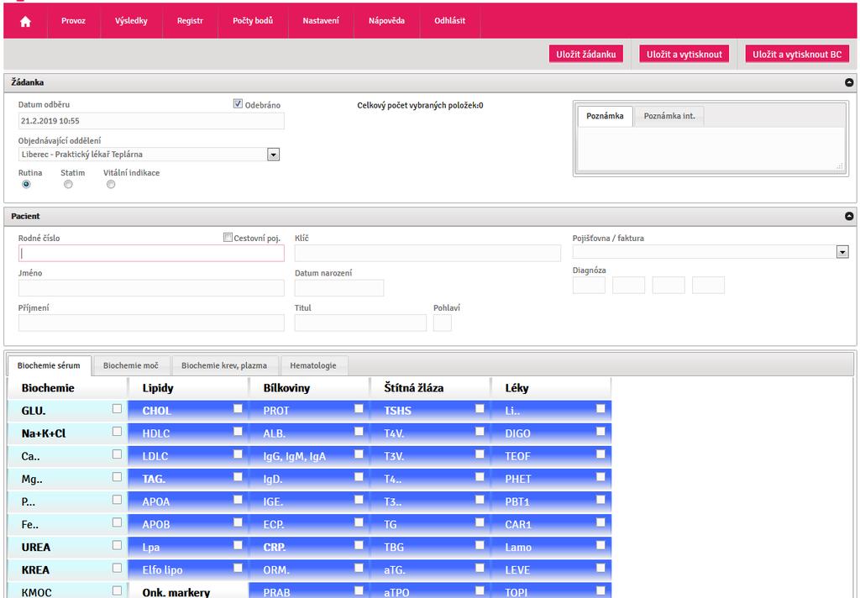Check the Li.. test checkbox
The image size is (860, 598).
[600, 409]
